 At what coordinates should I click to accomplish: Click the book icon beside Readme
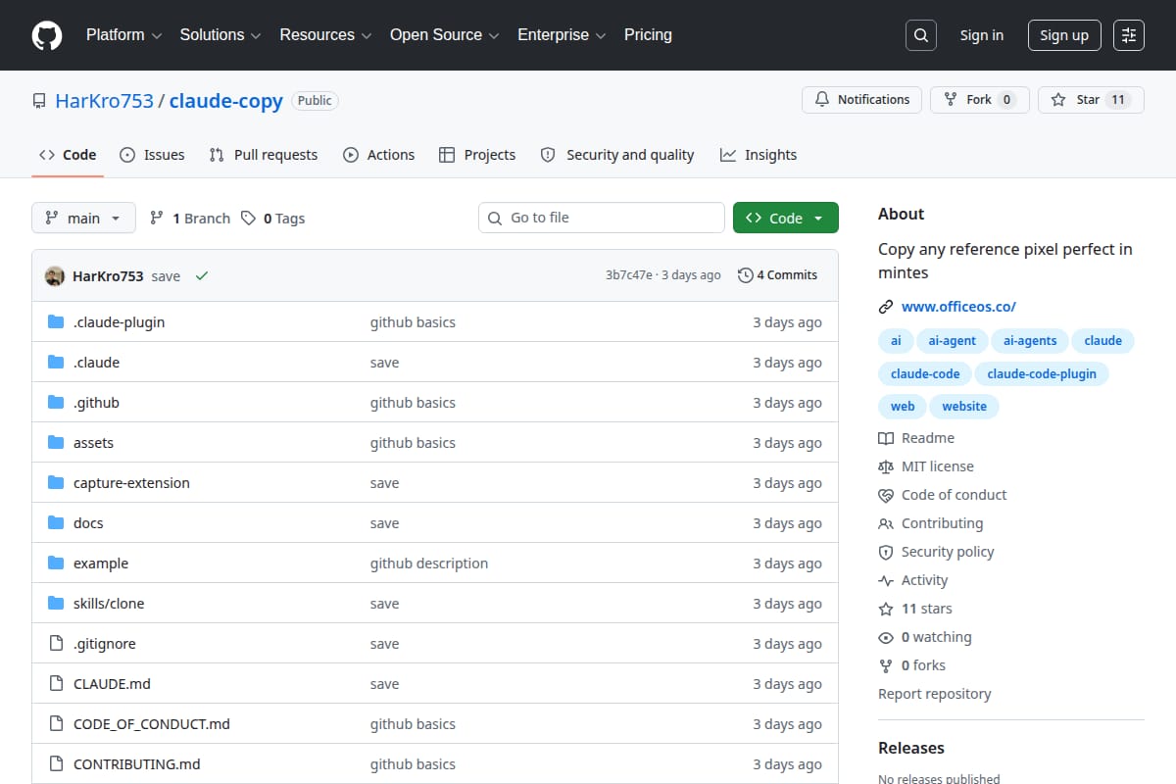tap(886, 438)
